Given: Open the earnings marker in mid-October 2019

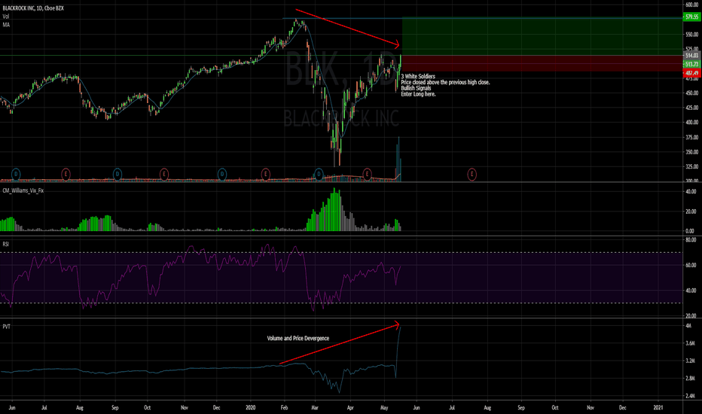Looking at the screenshot, I should pos(164,174).
